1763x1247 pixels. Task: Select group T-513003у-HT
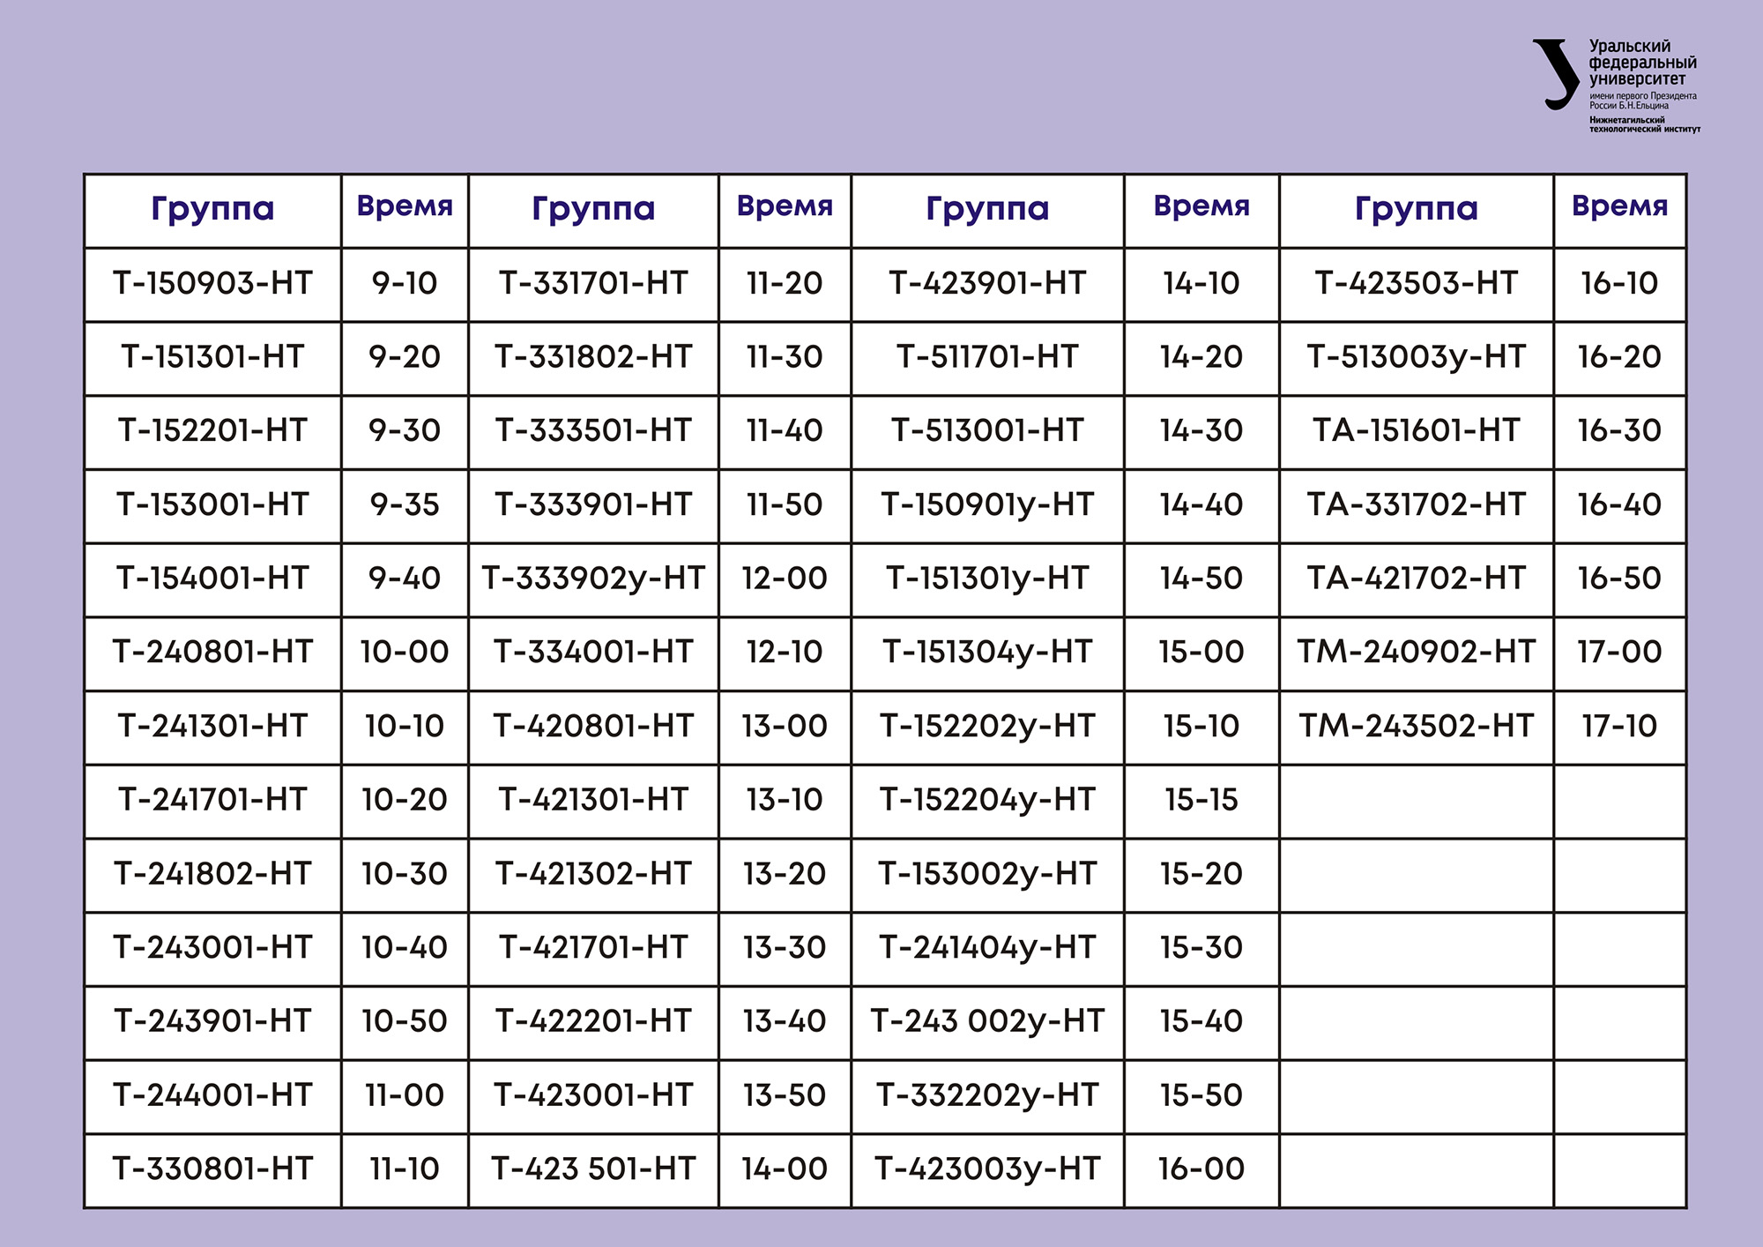click(1416, 356)
